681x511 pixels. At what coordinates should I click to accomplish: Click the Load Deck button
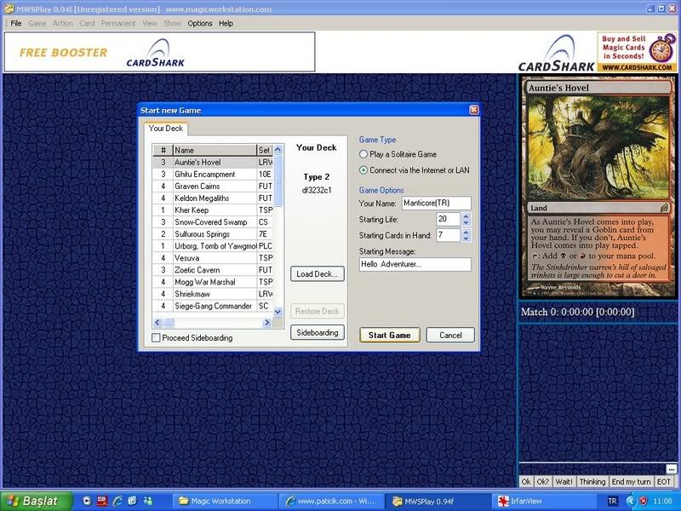pyautogui.click(x=317, y=273)
